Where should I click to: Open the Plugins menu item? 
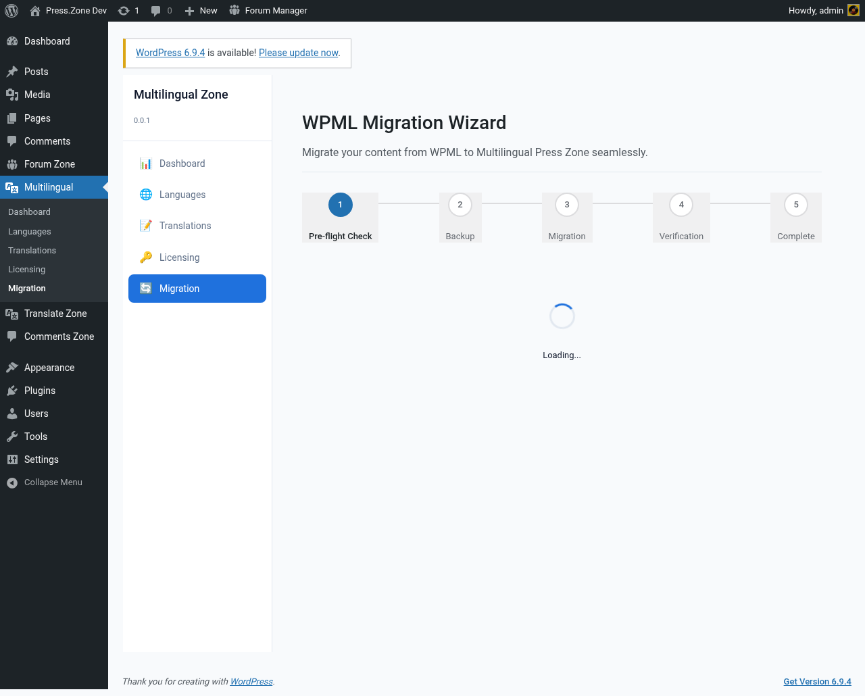pyautogui.click(x=54, y=391)
